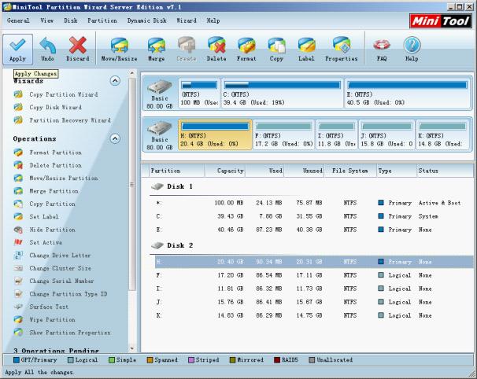Sort by the Capacity column header

point(225,171)
